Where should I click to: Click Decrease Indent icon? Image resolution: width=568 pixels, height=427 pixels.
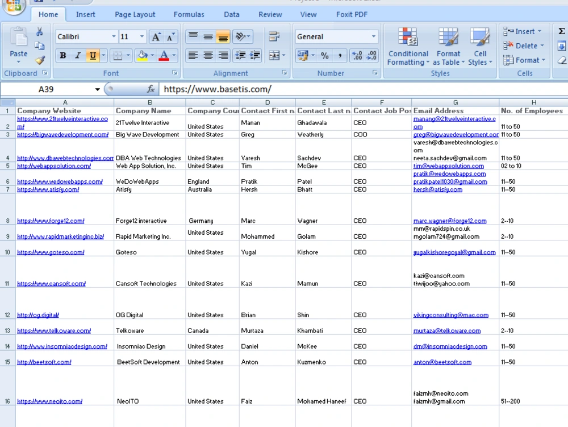coord(240,56)
